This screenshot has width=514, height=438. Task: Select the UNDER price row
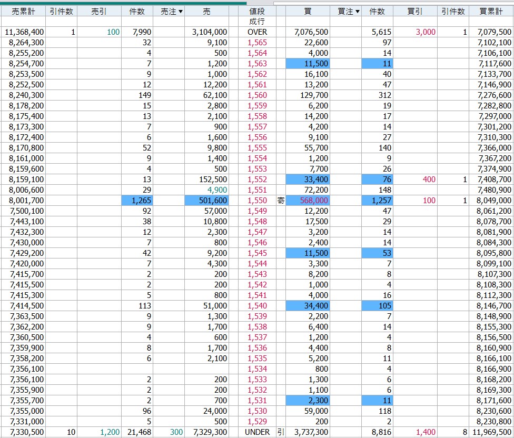point(258,432)
